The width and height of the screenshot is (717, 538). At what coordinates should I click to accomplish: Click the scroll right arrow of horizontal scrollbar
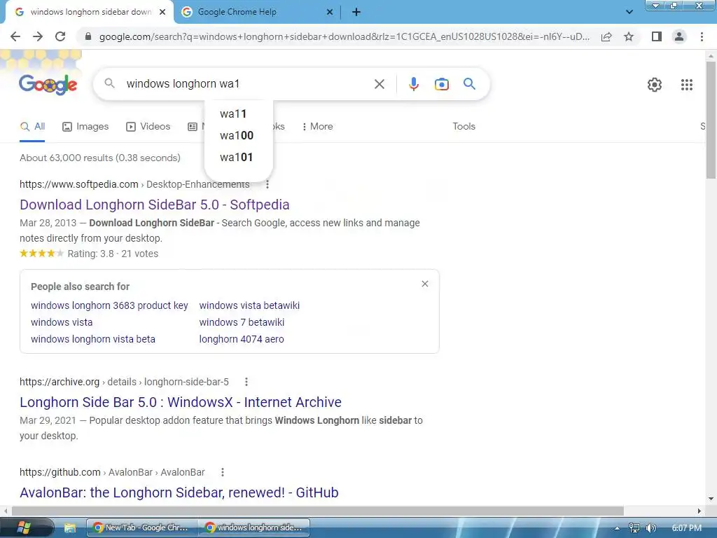click(x=699, y=511)
